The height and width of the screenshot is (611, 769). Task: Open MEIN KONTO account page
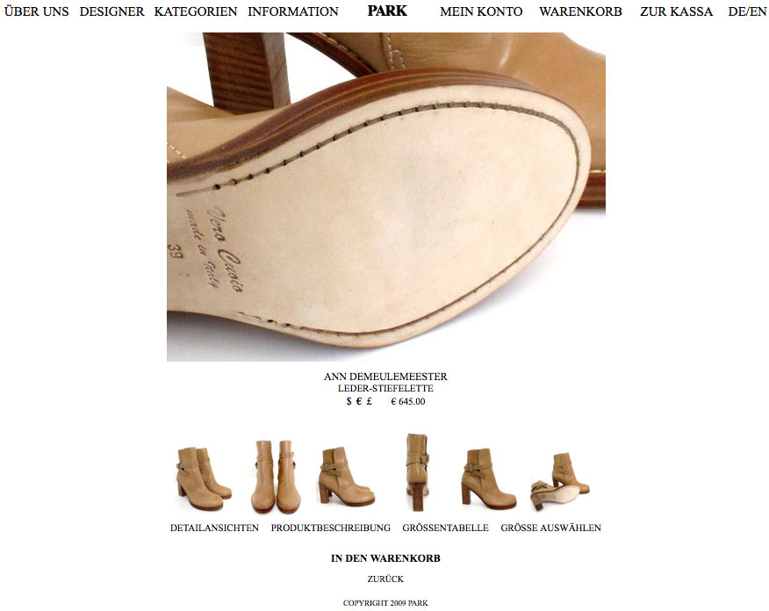(x=481, y=11)
